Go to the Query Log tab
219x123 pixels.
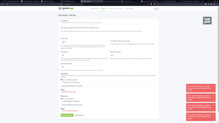coord(119,9)
